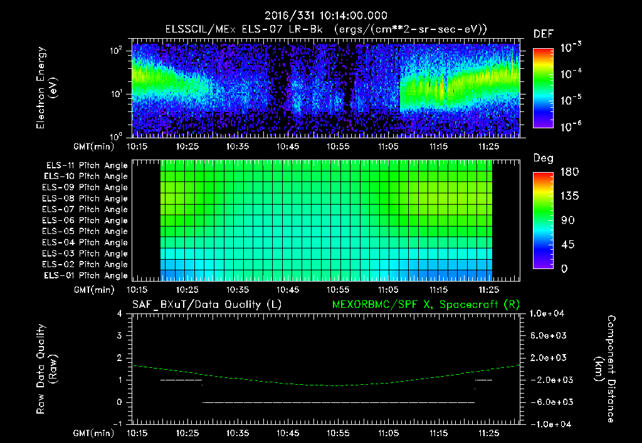Image resolution: width=642 pixels, height=443 pixels.
Task: Click the DEF label above the color bar
Action: click(544, 34)
